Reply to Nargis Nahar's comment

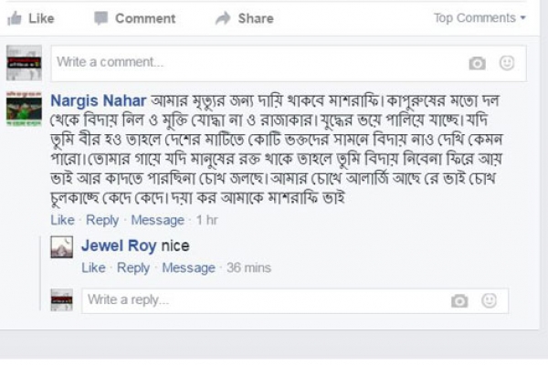tap(102, 220)
